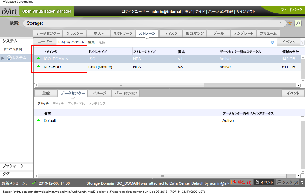Bookmark the search with the star icon
The height and width of the screenshot is (193, 305).
pos(290,23)
